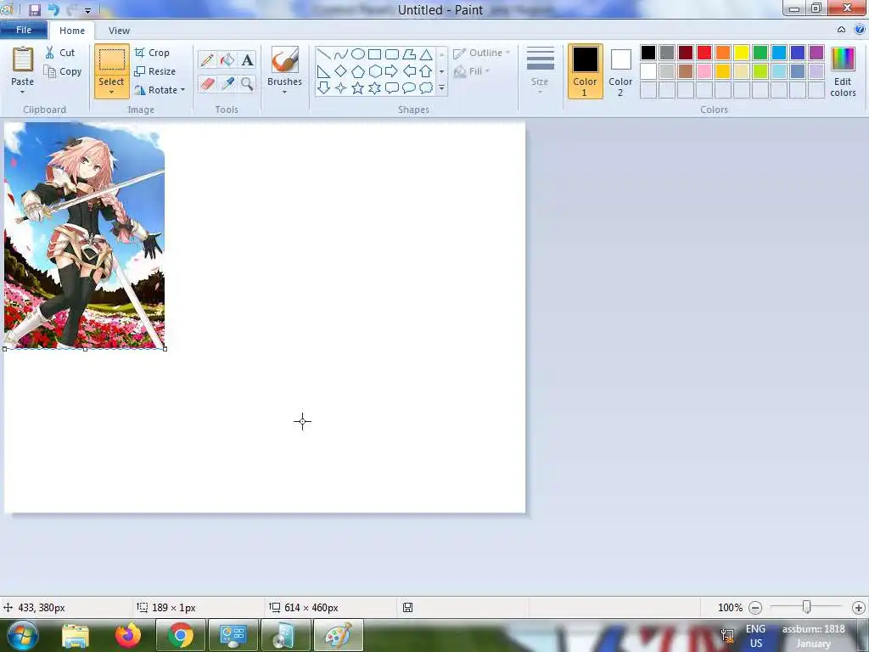Click the Cut button
Image resolution: width=869 pixels, height=652 pixels.
click(60, 53)
